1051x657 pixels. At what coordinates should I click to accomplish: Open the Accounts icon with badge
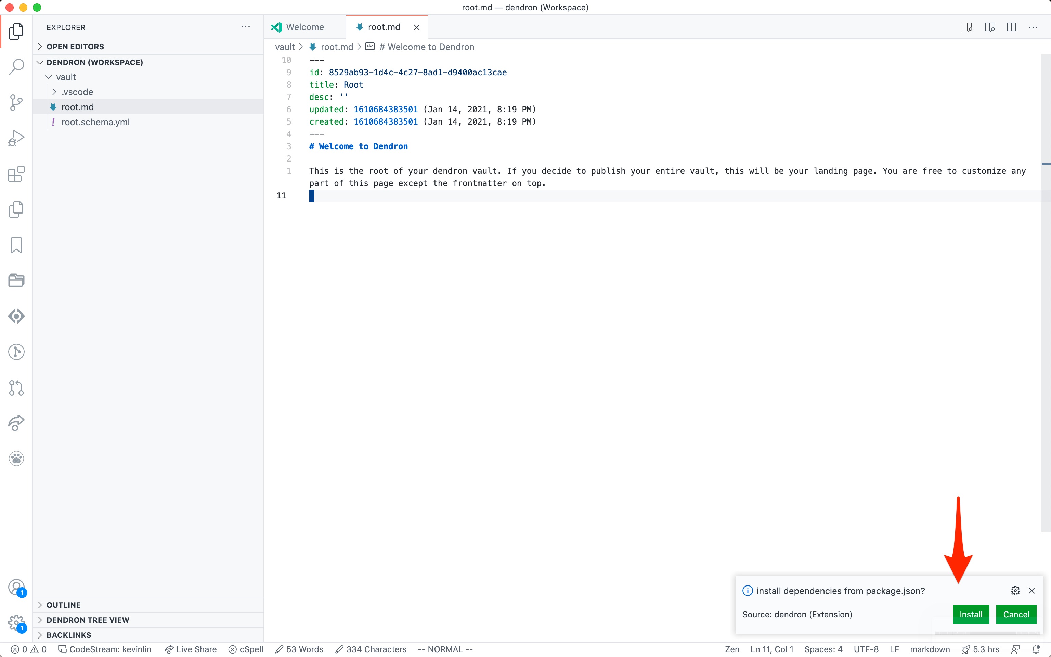pyautogui.click(x=16, y=588)
